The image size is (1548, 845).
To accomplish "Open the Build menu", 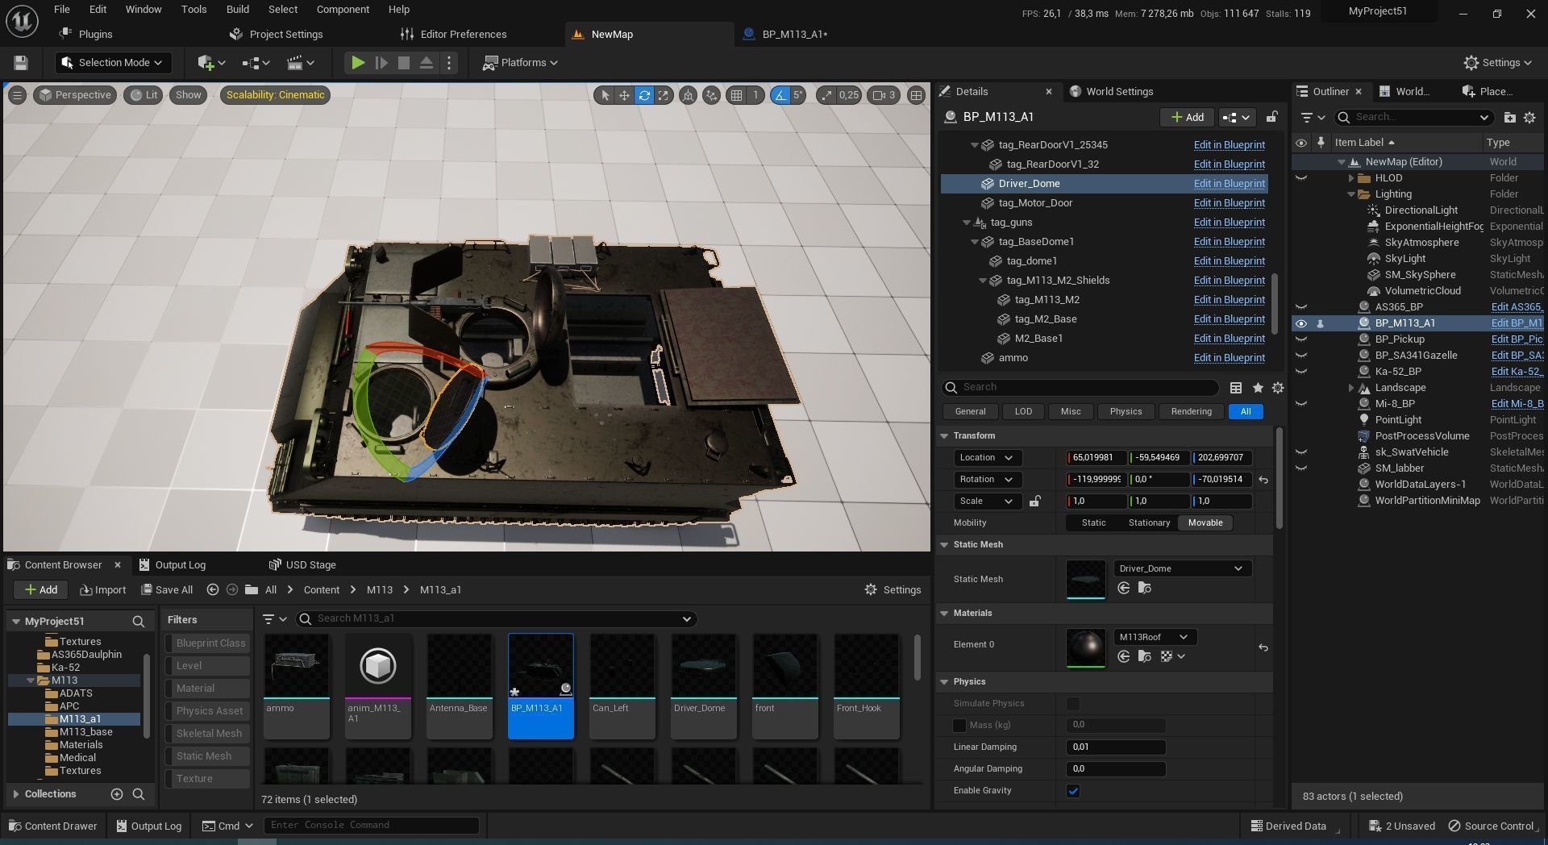I will click(x=237, y=10).
